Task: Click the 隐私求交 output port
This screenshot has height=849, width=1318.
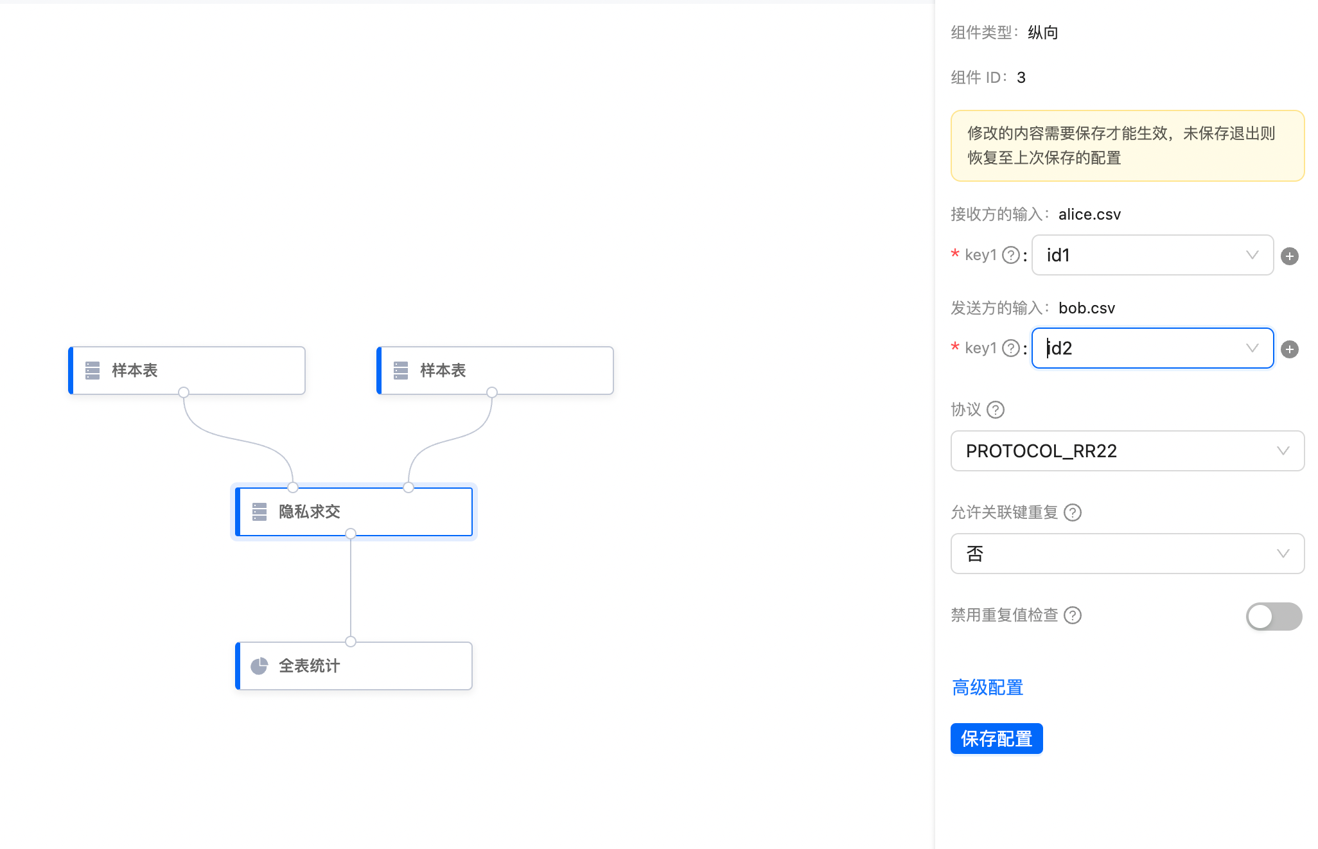Action: (351, 534)
